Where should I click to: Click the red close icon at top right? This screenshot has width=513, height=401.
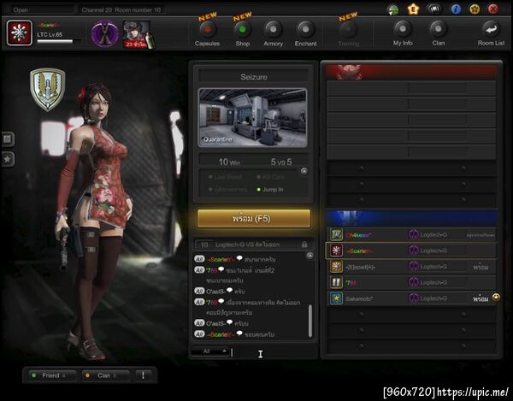[x=493, y=9]
